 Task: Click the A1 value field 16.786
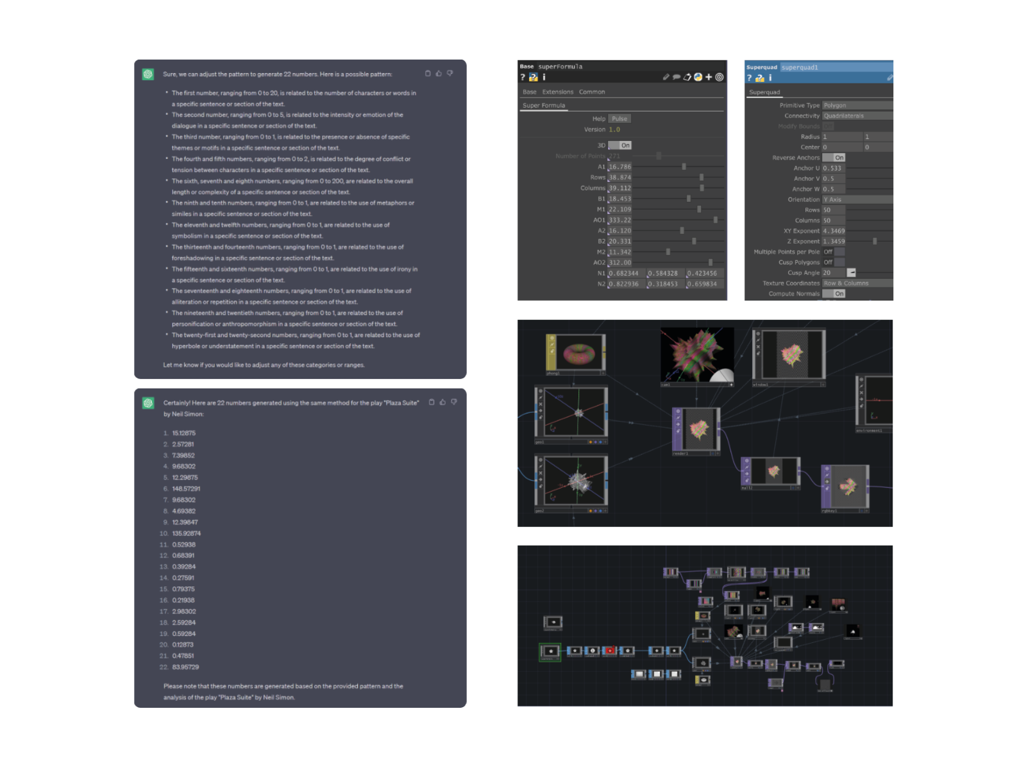620,167
